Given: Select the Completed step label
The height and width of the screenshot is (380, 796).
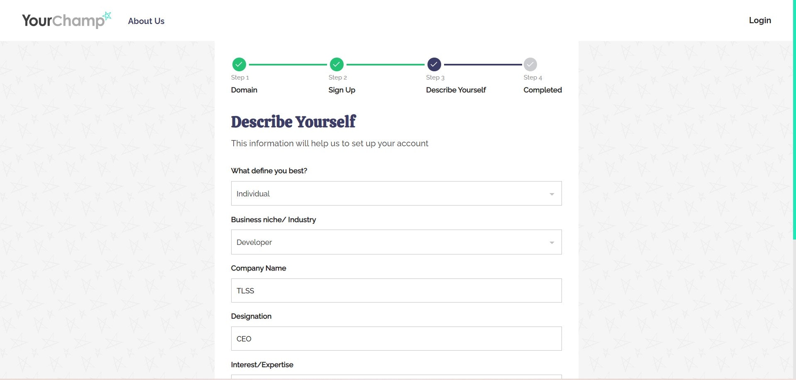Looking at the screenshot, I should click(x=542, y=90).
